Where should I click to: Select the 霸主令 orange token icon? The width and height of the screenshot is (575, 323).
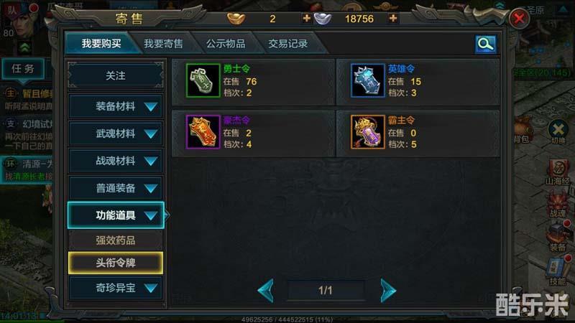368,132
